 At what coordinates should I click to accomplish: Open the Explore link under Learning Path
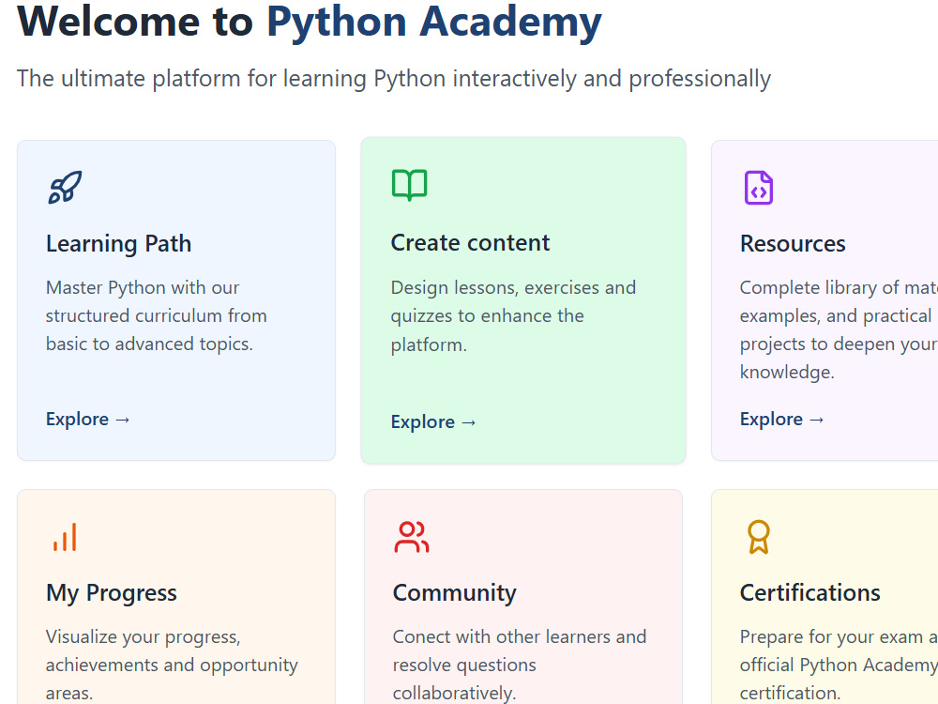(88, 419)
